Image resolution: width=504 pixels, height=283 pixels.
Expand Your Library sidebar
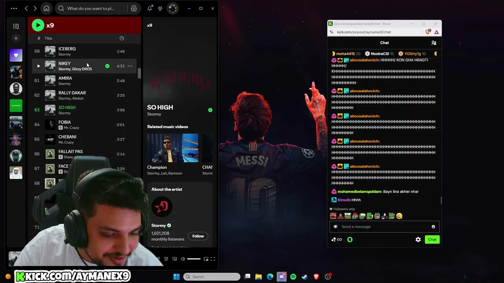16,26
